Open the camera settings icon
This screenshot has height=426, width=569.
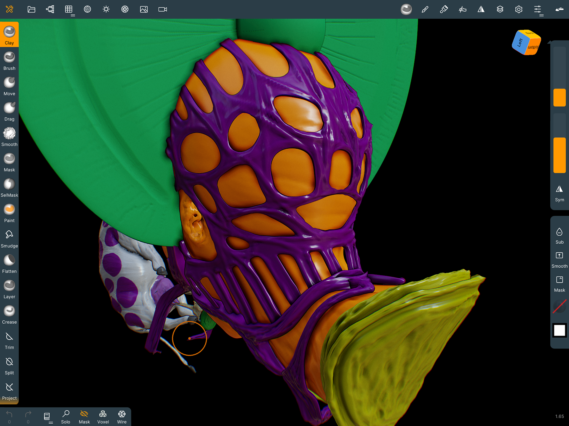click(162, 9)
